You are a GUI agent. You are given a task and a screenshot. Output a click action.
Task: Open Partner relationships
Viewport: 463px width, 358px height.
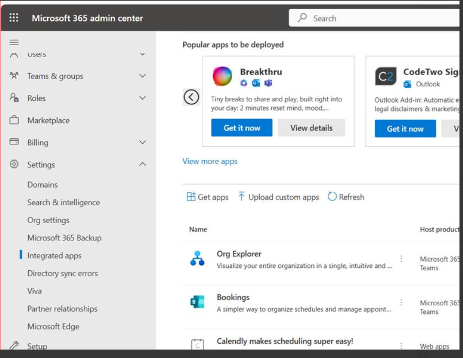[x=63, y=309]
